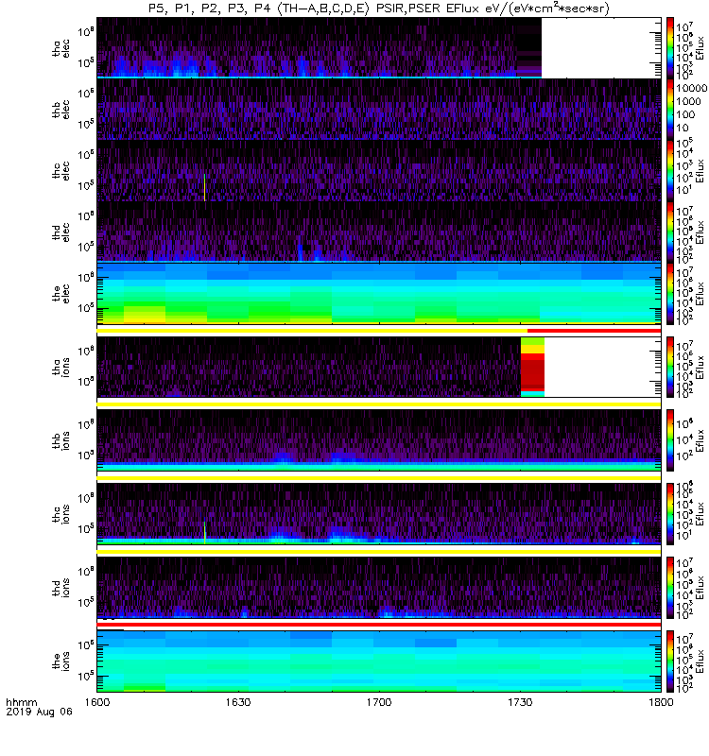Viewport: 709px width, 756px height.
Task: Pick the color scale bar beside thd elec panel
Action: [670, 232]
